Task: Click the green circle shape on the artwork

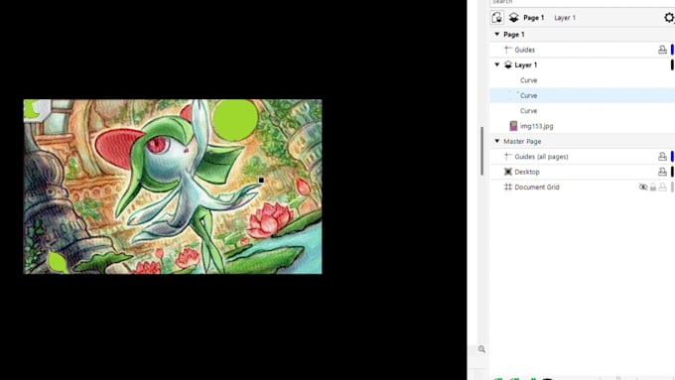Action: tap(235, 119)
